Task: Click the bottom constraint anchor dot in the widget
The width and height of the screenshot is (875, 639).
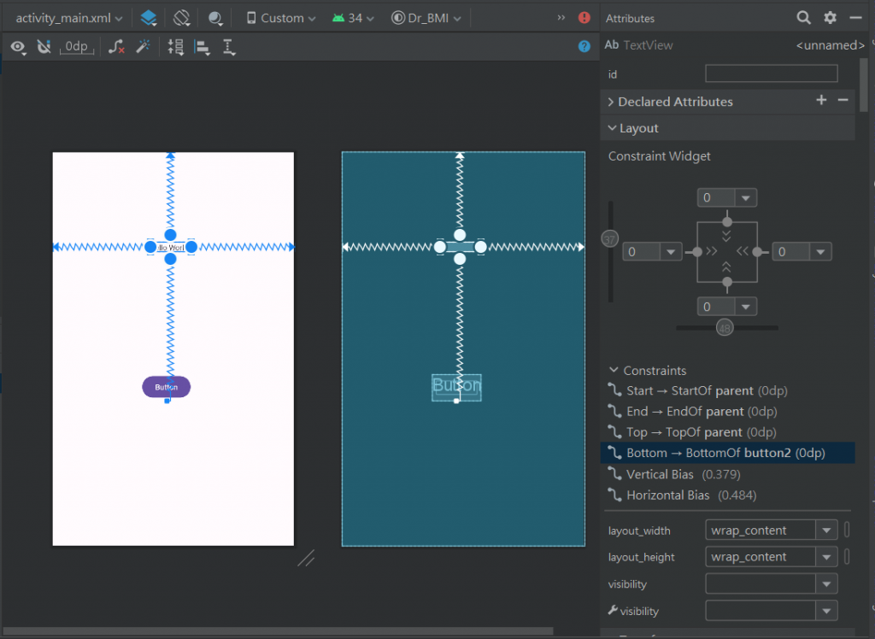Action: [x=727, y=282]
